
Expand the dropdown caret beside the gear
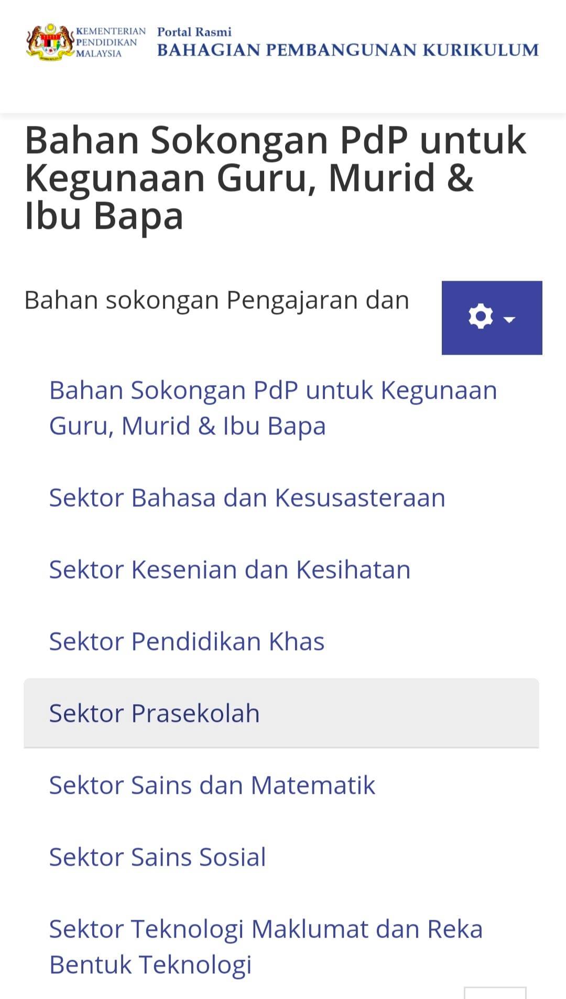click(509, 319)
